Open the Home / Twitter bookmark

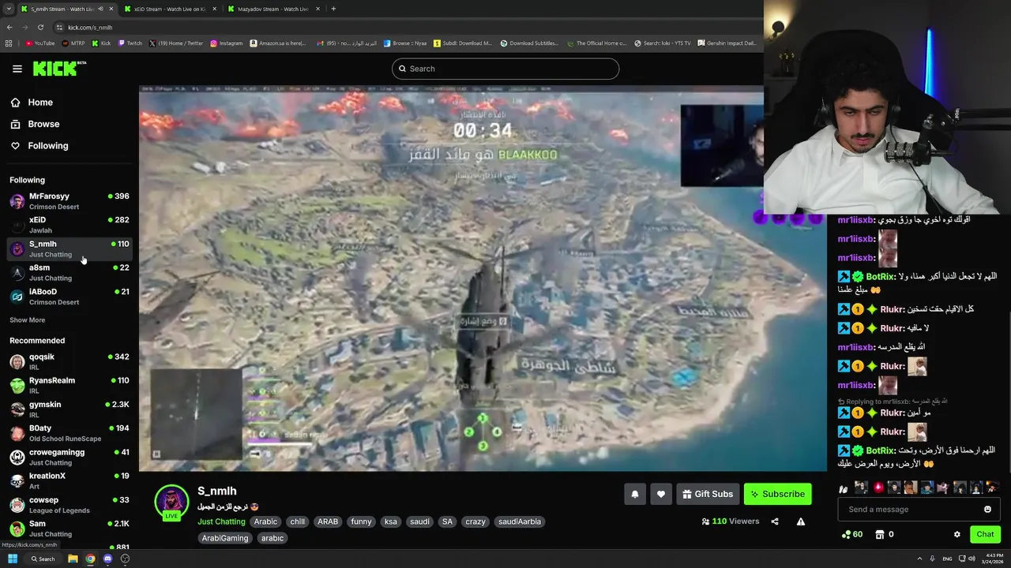(x=176, y=43)
